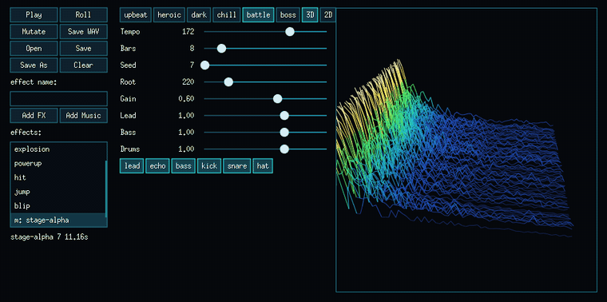
Task: Click the Roll button
Action: coord(84,15)
